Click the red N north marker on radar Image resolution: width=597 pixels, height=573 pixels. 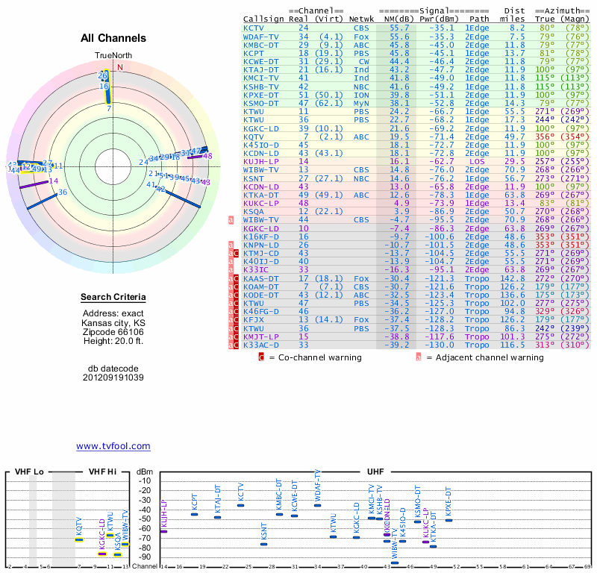[x=119, y=66]
